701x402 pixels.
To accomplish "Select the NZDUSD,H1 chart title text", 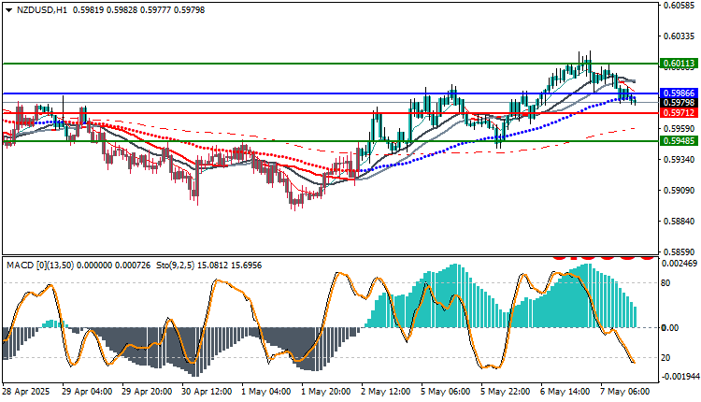I will [x=41, y=10].
